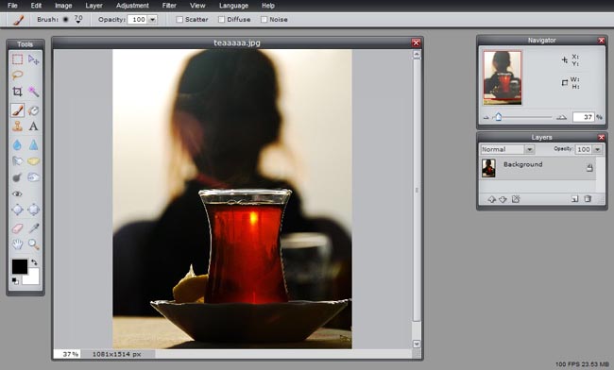Click Navigator zoom-in mountain icon

pyautogui.click(x=561, y=117)
